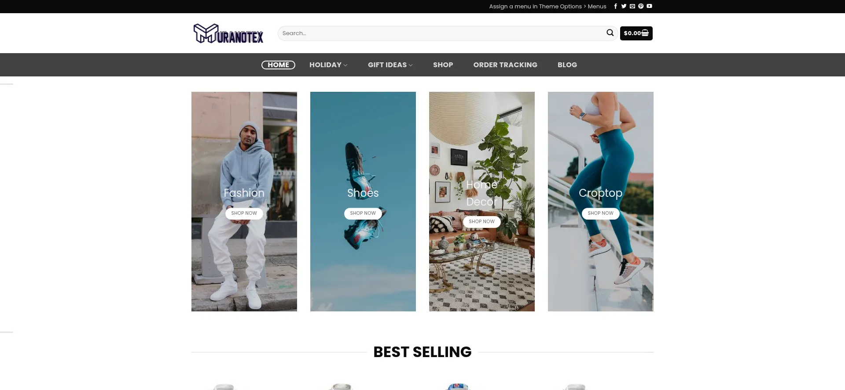The width and height of the screenshot is (845, 390).
Task: Click Shop Now under Shoes
Action: coord(363,213)
